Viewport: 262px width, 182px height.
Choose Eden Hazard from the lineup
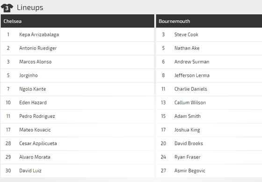click(33, 102)
